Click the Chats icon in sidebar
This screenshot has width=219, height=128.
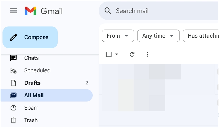click(13, 58)
